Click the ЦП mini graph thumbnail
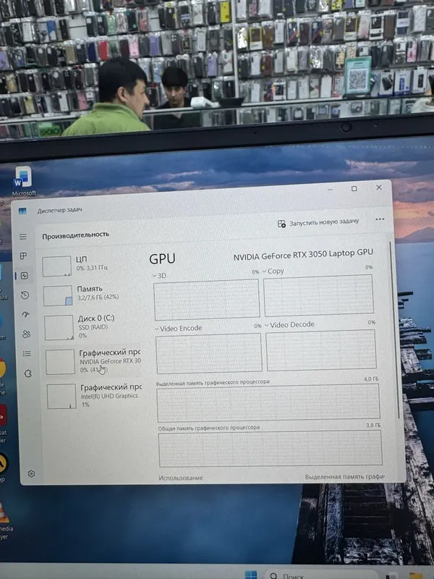Viewport: 434px width, 579px height. tap(56, 266)
